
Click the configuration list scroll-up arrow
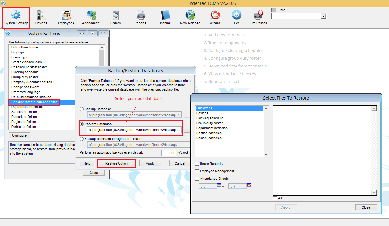(x=102, y=47)
